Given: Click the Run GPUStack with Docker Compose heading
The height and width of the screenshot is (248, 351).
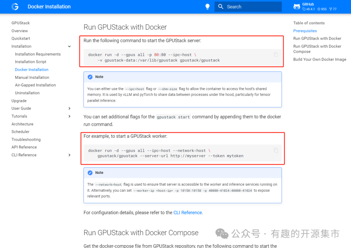Looking at the screenshot, I should pos(141,233).
